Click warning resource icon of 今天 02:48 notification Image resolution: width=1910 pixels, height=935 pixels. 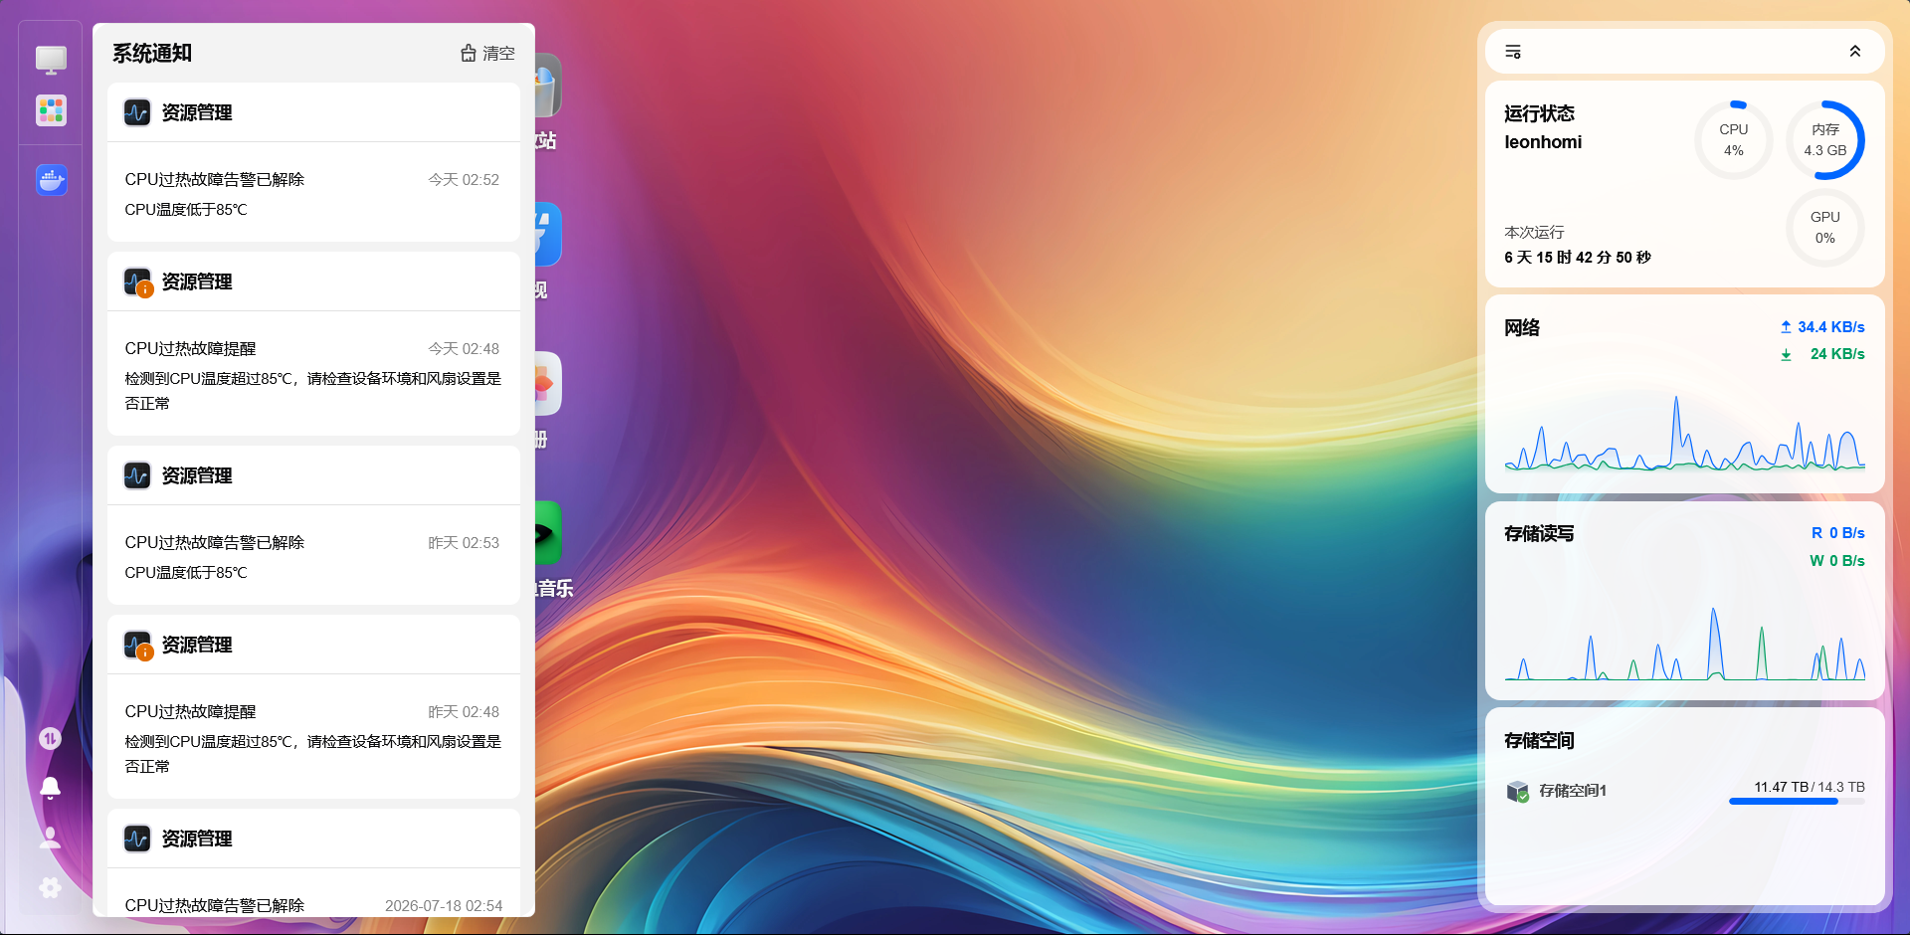coord(138,282)
